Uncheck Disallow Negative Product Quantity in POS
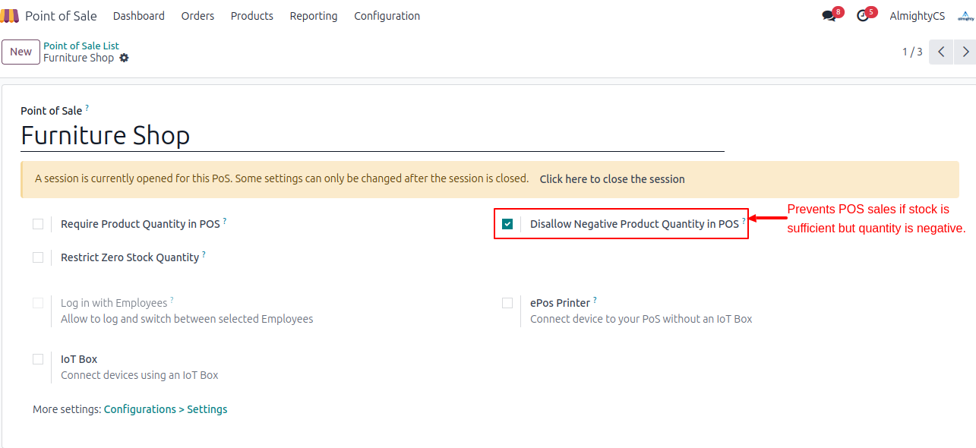 click(507, 224)
